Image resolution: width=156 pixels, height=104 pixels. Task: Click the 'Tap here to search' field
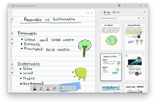coord(121,18)
